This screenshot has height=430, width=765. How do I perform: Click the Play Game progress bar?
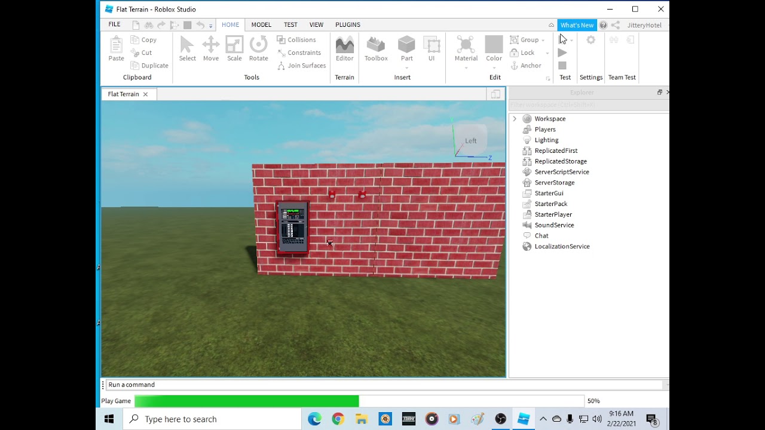pos(359,401)
